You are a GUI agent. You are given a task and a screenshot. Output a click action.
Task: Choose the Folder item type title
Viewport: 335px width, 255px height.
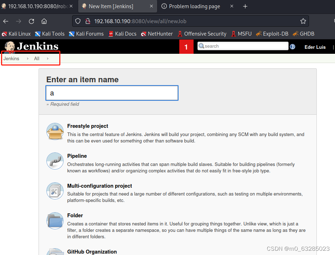click(x=75, y=215)
